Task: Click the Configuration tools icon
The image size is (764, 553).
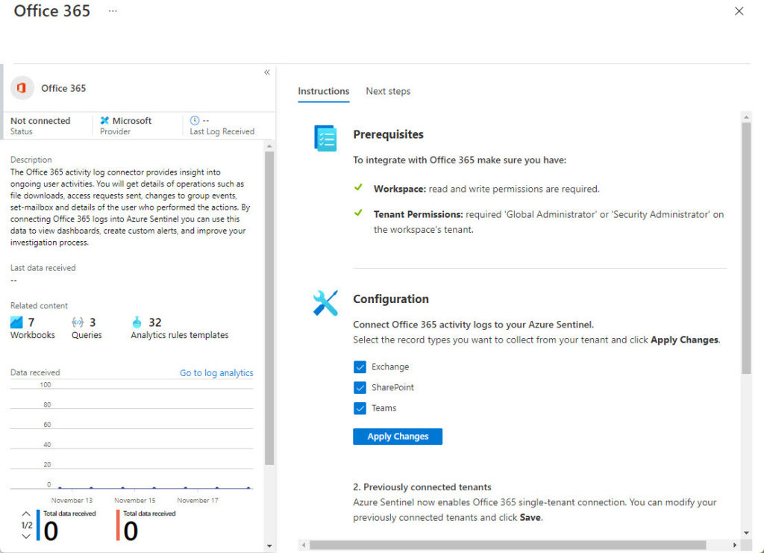Action: pyautogui.click(x=325, y=303)
